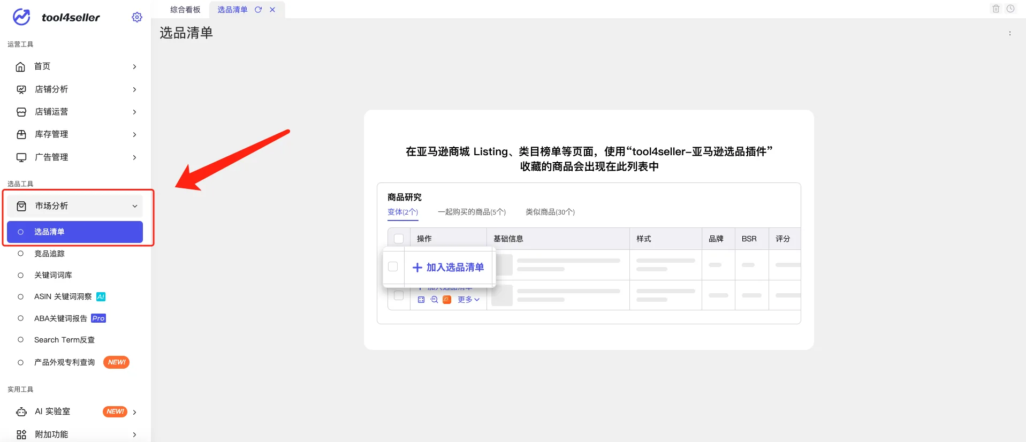Open history via the clock icon

point(1010,9)
